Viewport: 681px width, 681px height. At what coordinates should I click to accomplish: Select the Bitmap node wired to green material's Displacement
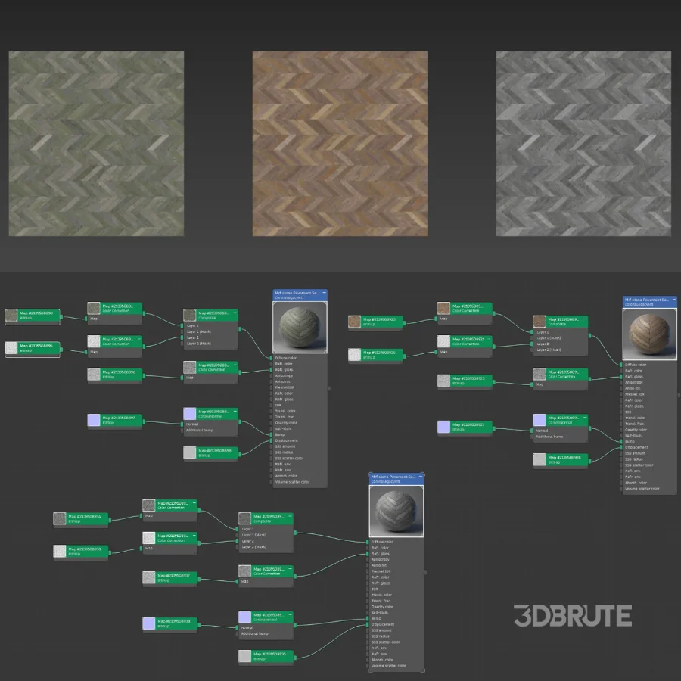pyautogui.click(x=210, y=453)
